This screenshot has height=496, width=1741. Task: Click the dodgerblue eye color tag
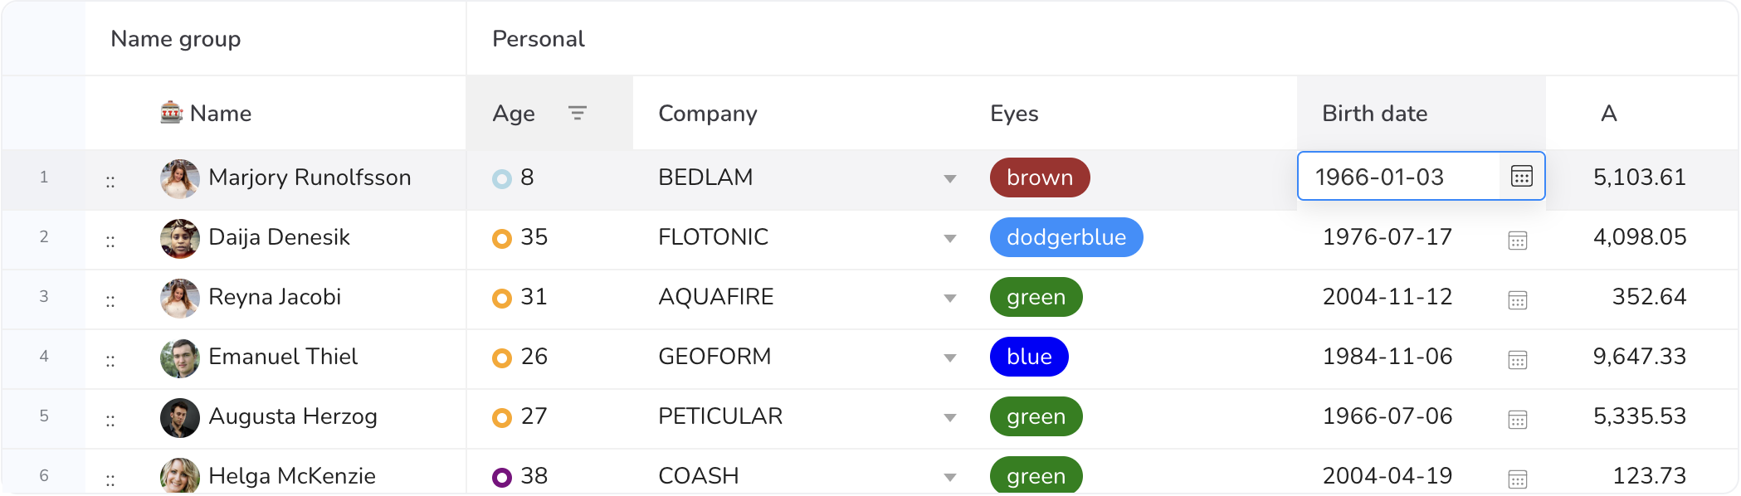pyautogui.click(x=1066, y=237)
